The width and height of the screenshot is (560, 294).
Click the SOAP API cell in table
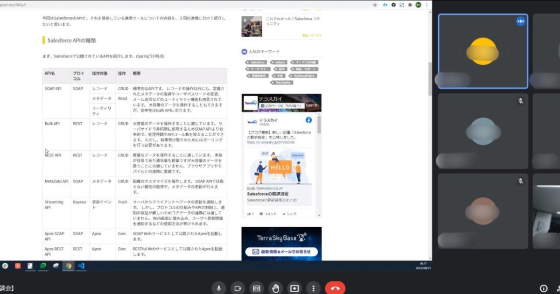click(x=56, y=101)
